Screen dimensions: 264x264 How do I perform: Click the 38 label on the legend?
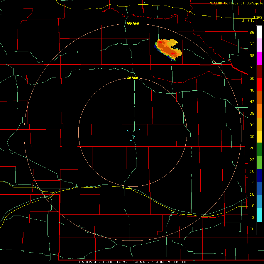point(252,113)
